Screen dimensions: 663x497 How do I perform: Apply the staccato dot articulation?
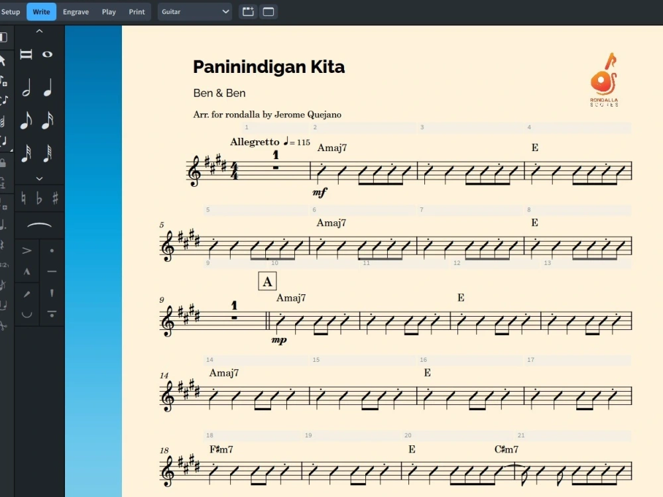52,251
